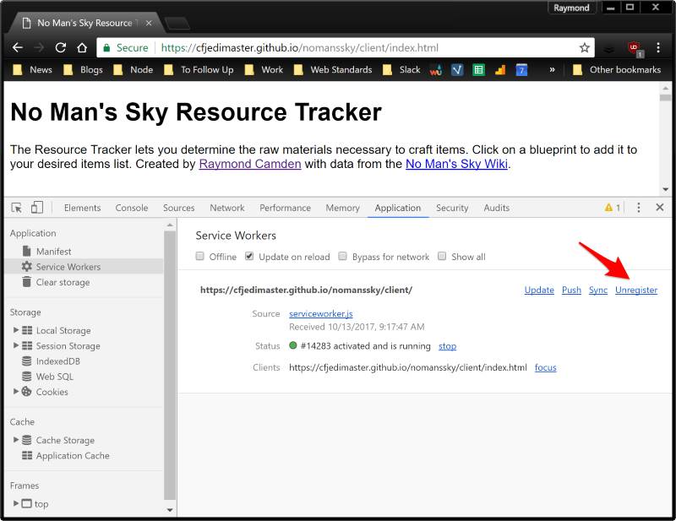The image size is (676, 521).
Task: Enable Bypass for network checkbox
Action: tap(342, 257)
